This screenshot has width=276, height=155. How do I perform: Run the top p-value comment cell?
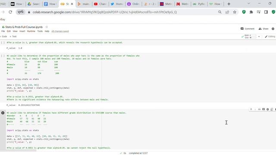click(3, 43)
